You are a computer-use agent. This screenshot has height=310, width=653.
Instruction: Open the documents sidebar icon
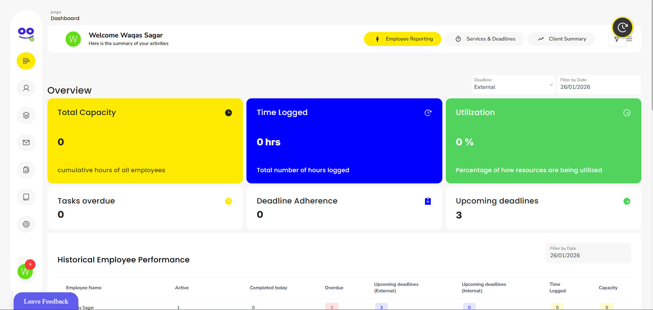26,170
